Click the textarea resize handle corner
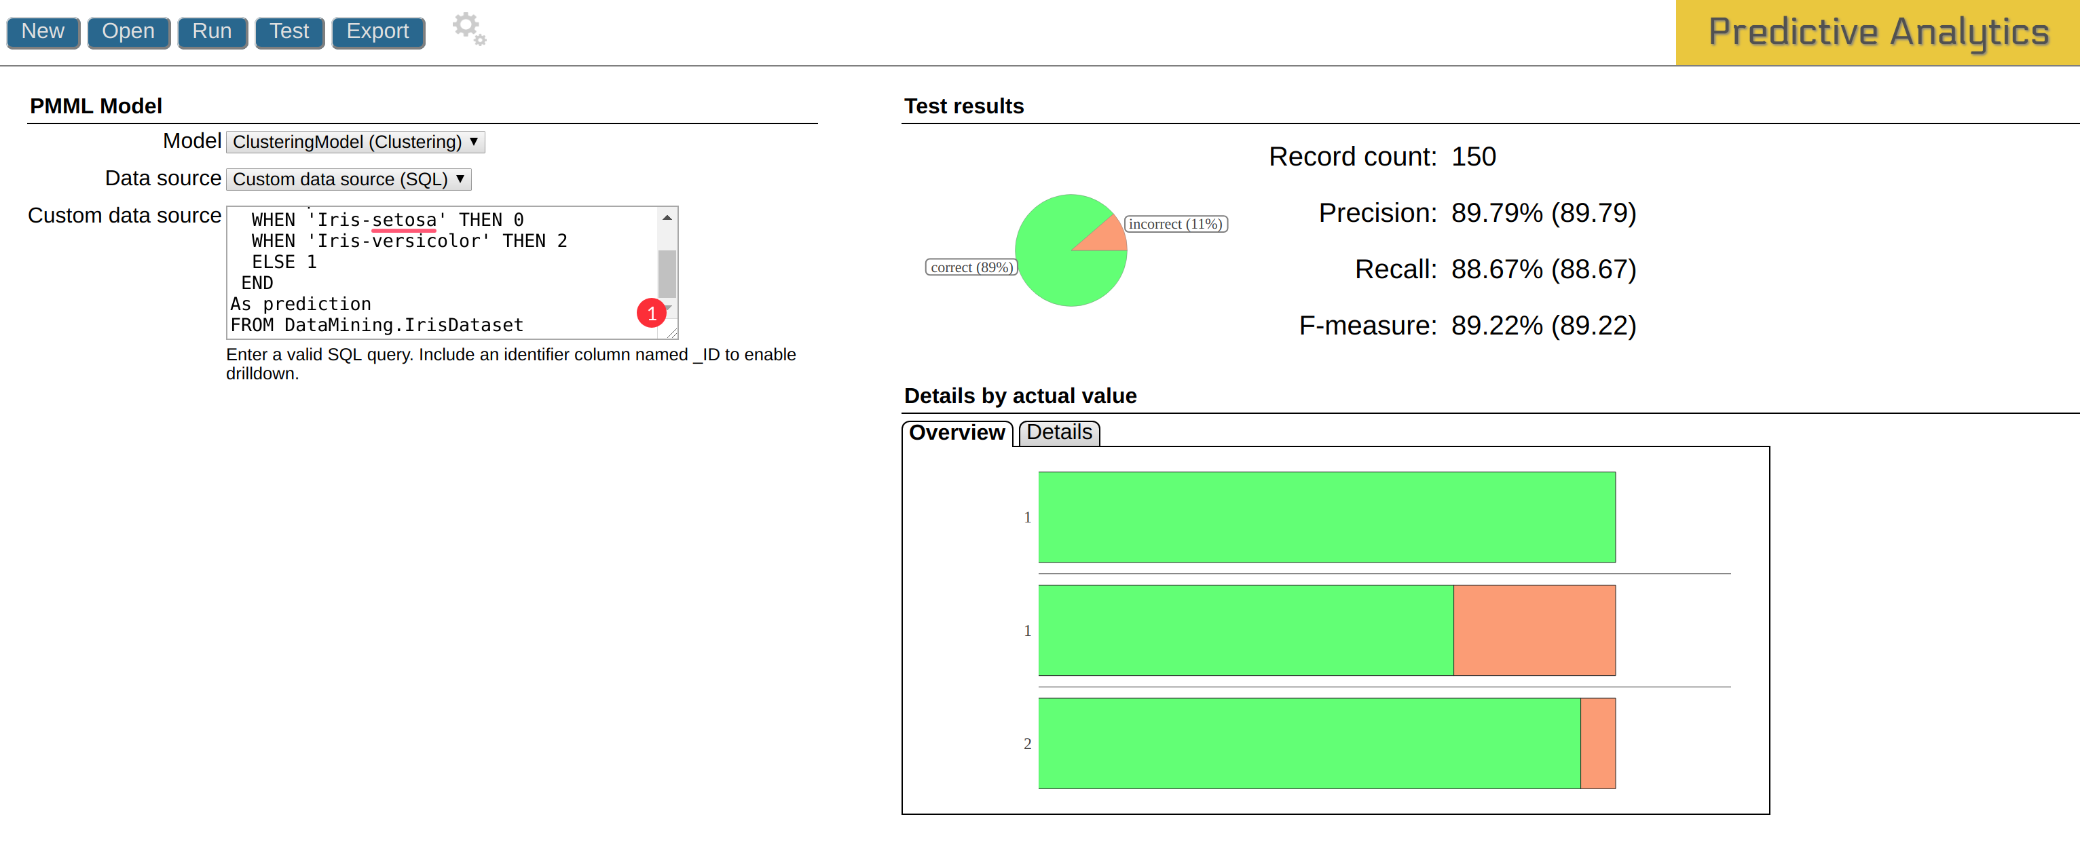Viewport: 2080px width, 857px height. (672, 332)
